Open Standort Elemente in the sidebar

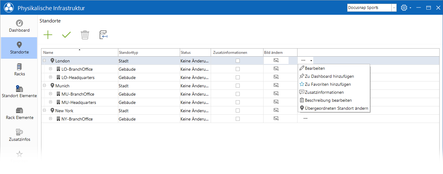click(x=19, y=91)
